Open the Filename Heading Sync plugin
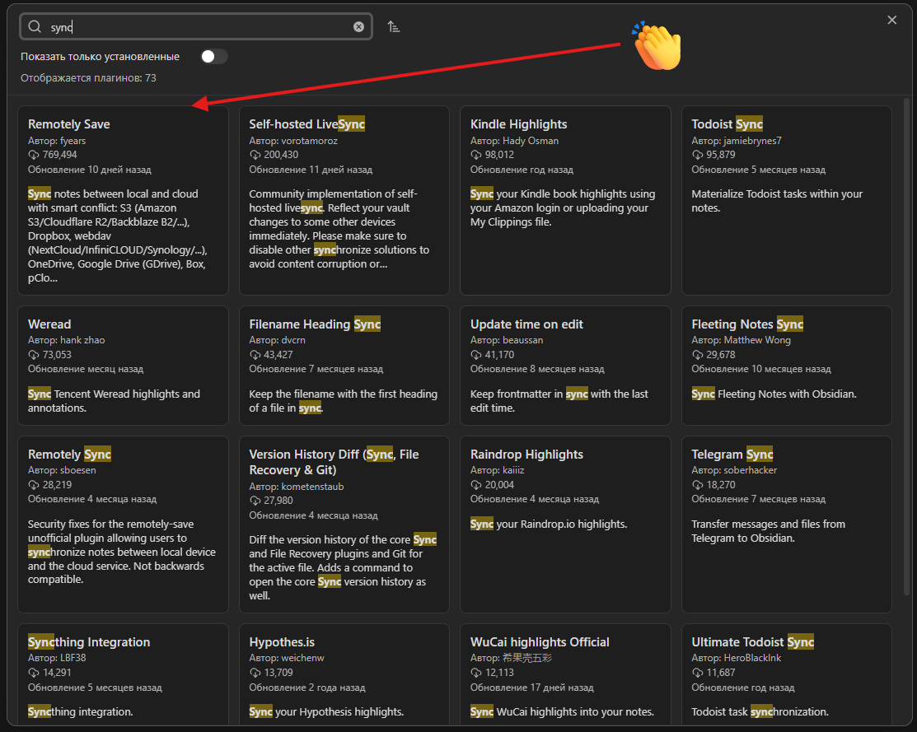Screen dimensions: 917x732 (x=344, y=365)
